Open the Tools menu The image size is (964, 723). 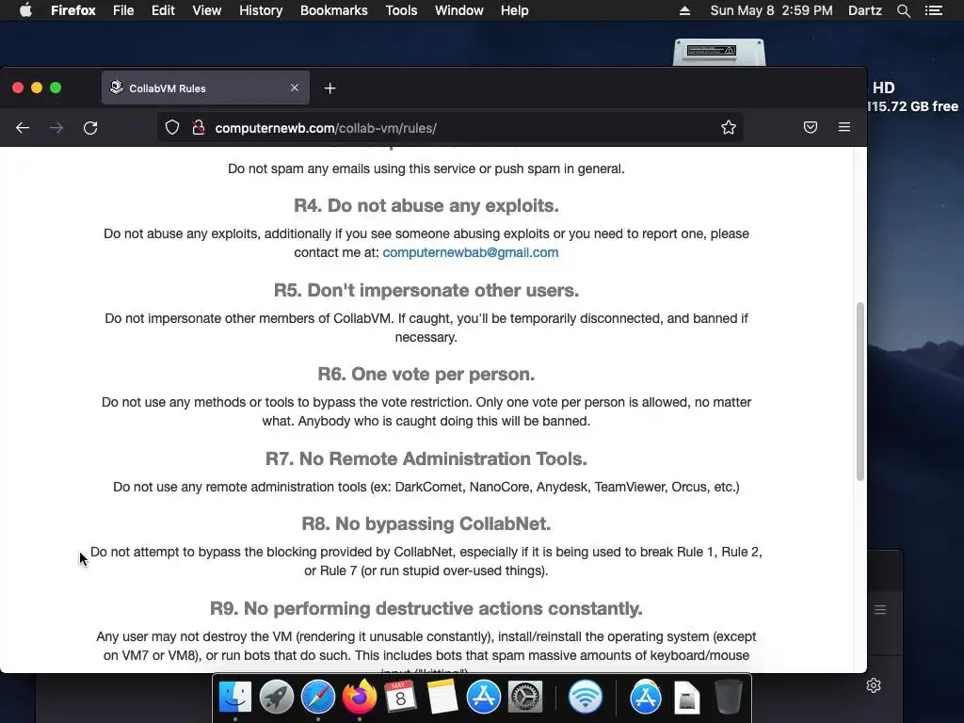(x=401, y=10)
